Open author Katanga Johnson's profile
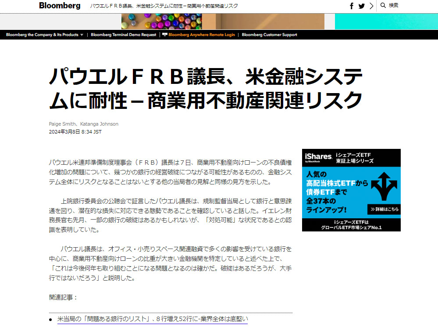This screenshot has height=332, width=438. (x=99, y=124)
